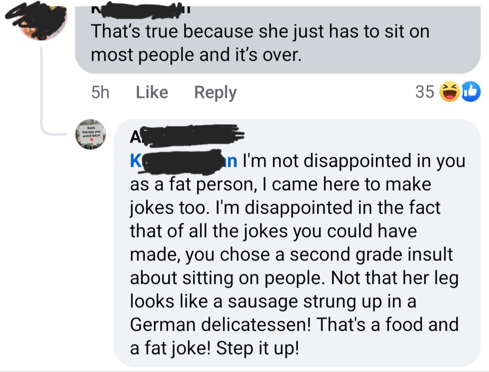The height and width of the screenshot is (372, 489).
Task: Click the redacted name above 'That's true'
Action: pyautogui.click(x=140, y=9)
